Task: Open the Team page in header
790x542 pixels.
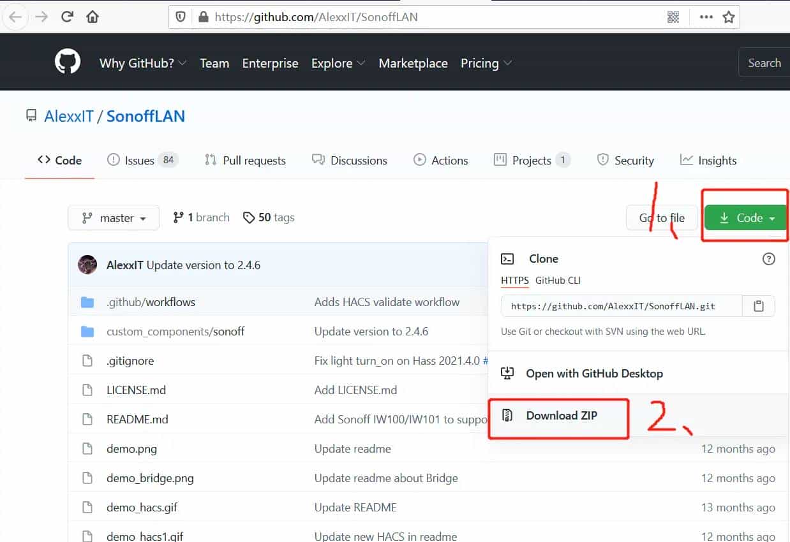Action: click(214, 63)
